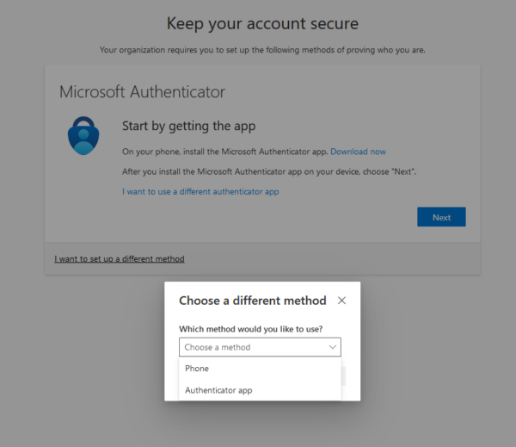This screenshot has width=516, height=447.
Task: Click the Which method would you like to use label
Action: pos(251,329)
